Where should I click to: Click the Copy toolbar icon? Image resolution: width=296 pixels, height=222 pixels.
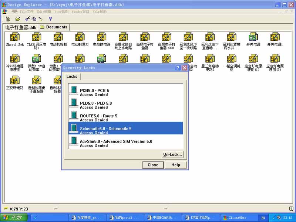[x=34, y=19]
